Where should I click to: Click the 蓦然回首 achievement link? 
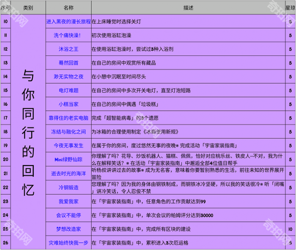[x=68, y=63]
